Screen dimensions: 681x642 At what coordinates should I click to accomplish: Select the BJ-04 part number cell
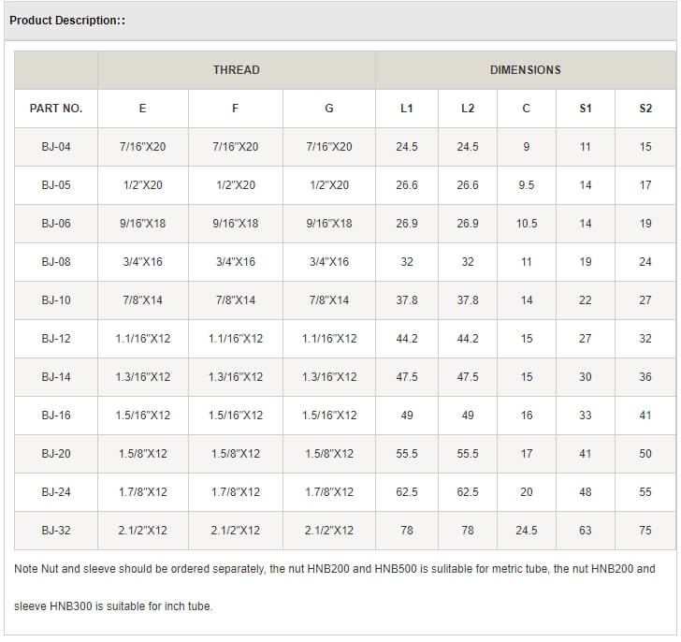pyautogui.click(x=56, y=147)
